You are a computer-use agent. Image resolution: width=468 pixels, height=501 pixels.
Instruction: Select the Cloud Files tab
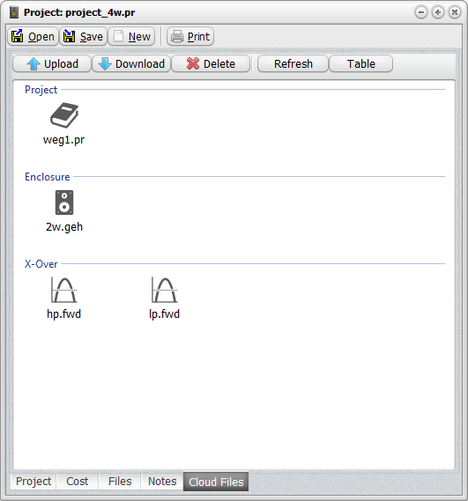[216, 482]
